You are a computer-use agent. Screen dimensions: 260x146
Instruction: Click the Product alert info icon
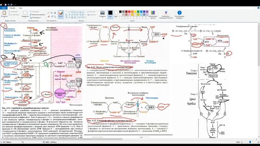pyautogui.click(x=180, y=13)
